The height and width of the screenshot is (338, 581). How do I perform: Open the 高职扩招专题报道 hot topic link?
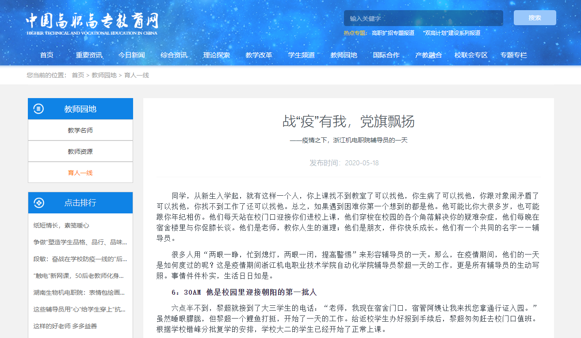(x=393, y=33)
